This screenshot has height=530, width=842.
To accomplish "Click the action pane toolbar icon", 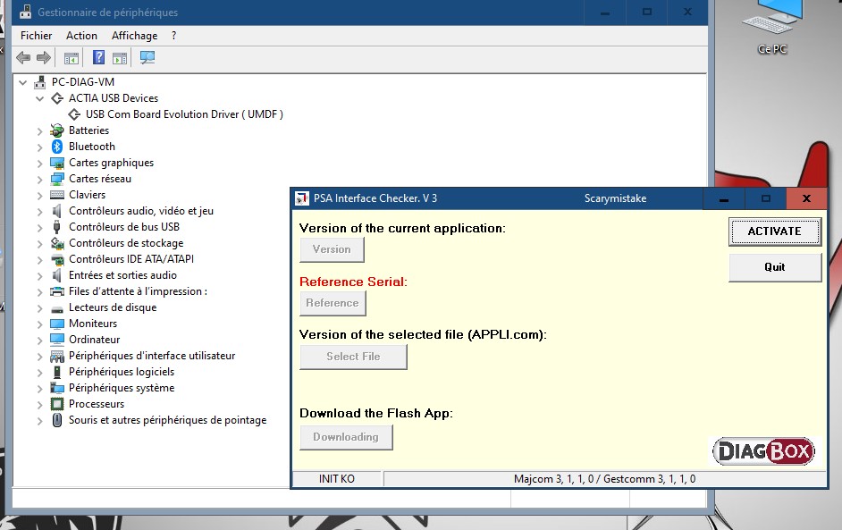I will (x=120, y=57).
